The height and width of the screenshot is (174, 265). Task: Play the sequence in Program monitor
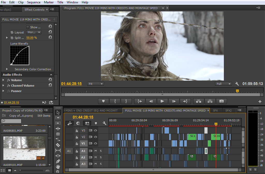[162, 101]
